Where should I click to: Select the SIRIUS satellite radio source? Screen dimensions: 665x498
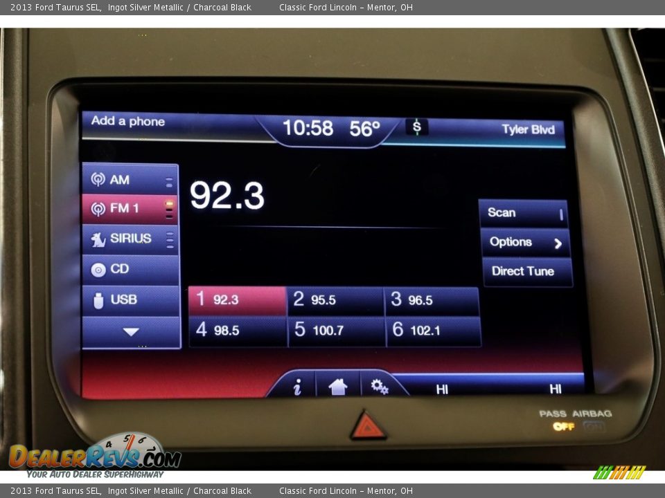click(130, 239)
